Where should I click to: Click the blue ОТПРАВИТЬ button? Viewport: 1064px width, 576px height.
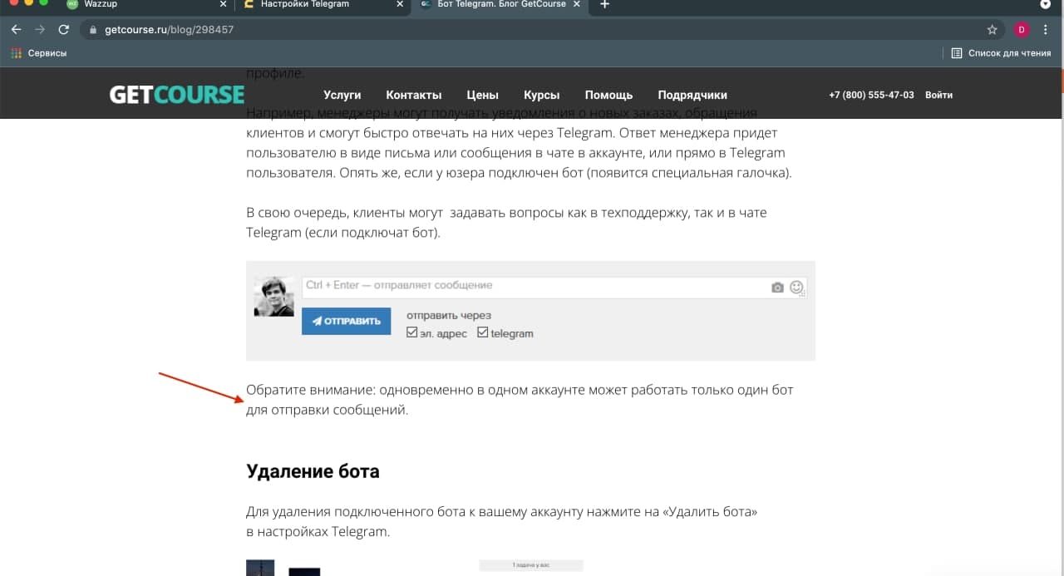(346, 321)
